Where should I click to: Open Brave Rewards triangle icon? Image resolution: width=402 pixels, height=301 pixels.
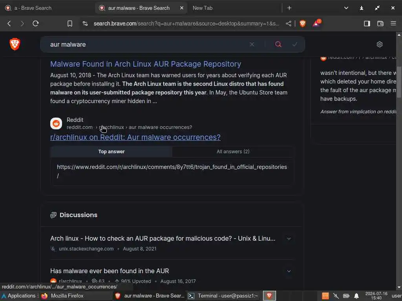click(316, 23)
